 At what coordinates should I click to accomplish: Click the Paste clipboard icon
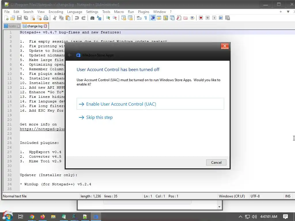68,18
